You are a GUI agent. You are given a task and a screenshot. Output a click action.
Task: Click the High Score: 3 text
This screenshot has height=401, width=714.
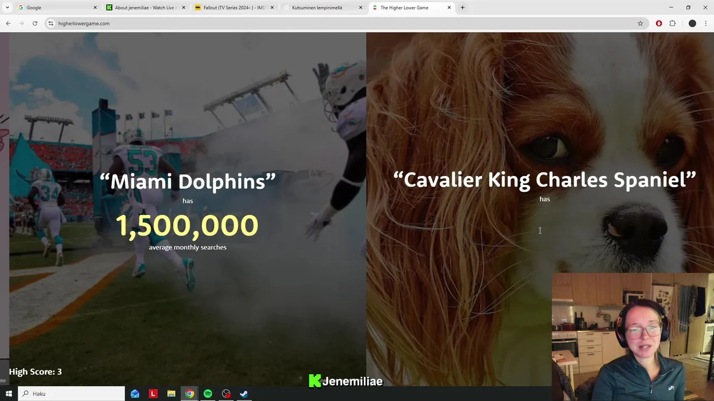point(35,371)
